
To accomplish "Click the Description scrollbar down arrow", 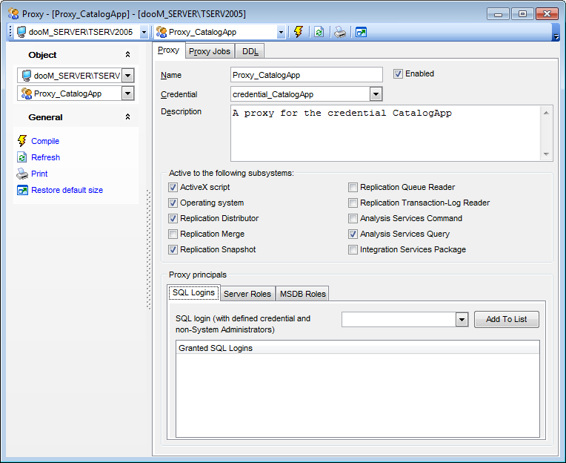I will pyautogui.click(x=546, y=154).
